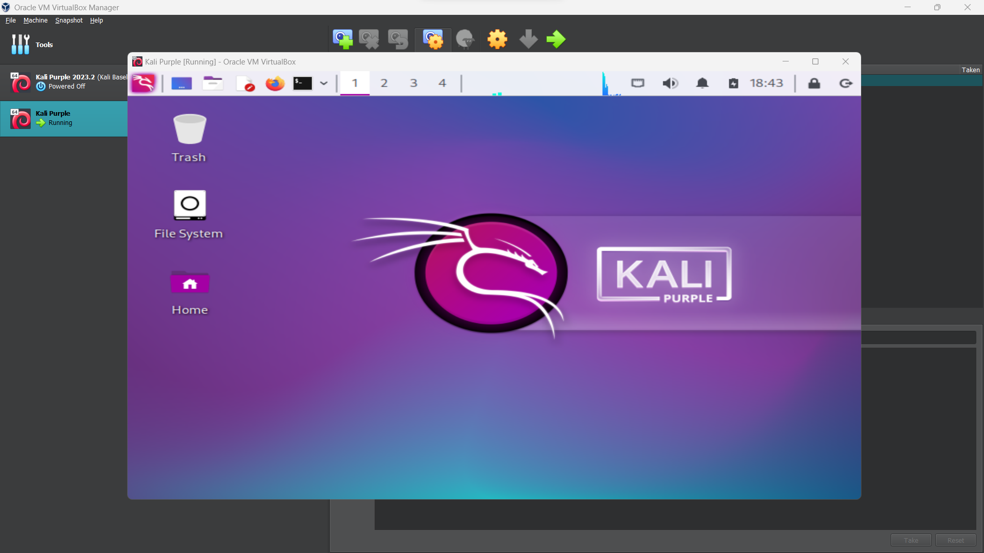The height and width of the screenshot is (553, 984).
Task: Click the Take button in VirtualBox Manager
Action: click(911, 540)
